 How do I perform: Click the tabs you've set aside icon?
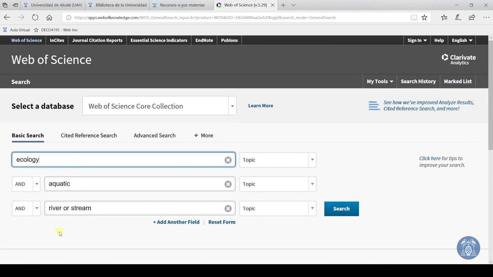click(5, 5)
